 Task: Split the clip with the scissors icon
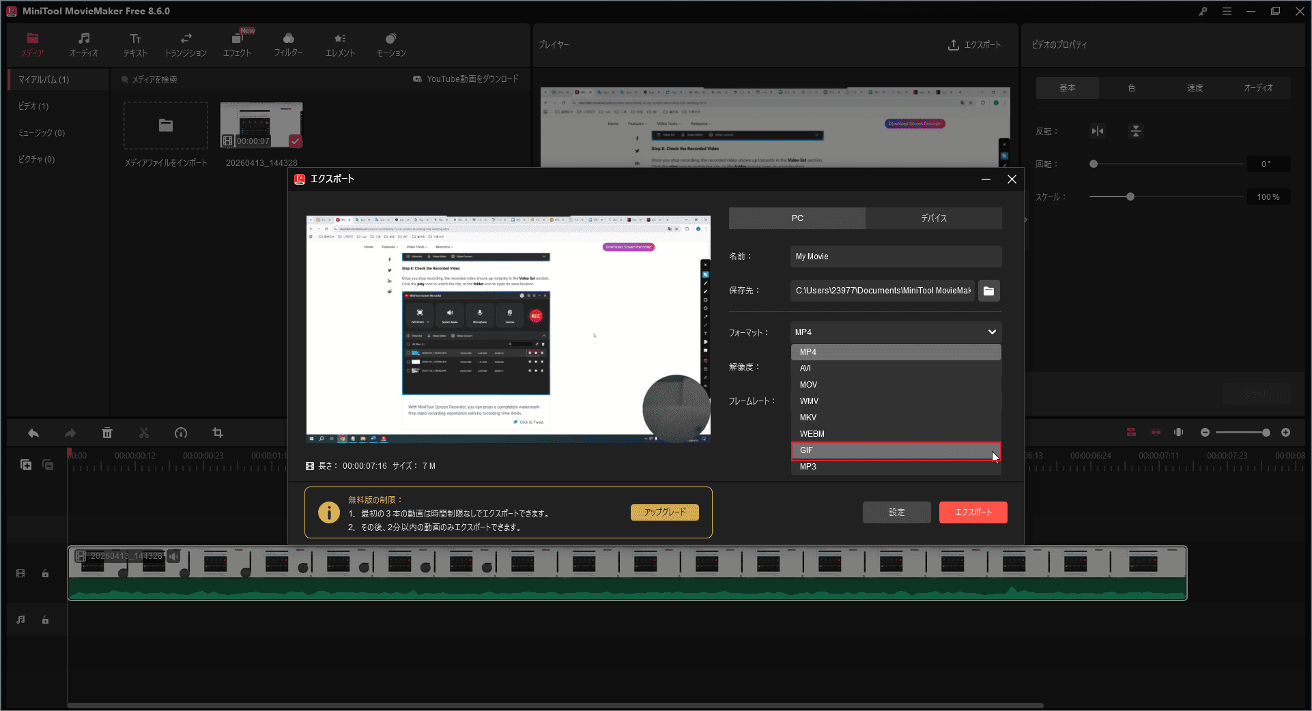coord(144,433)
